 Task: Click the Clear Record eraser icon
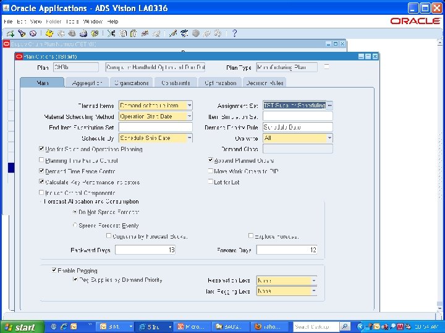coord(145,34)
